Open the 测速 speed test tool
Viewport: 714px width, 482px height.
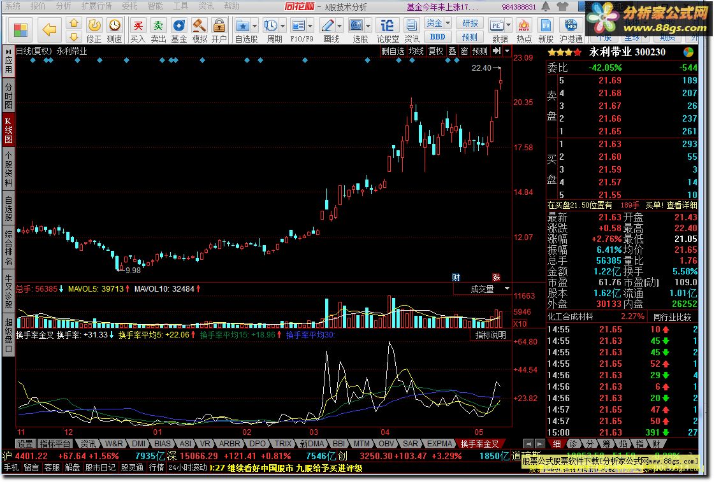click(x=114, y=31)
